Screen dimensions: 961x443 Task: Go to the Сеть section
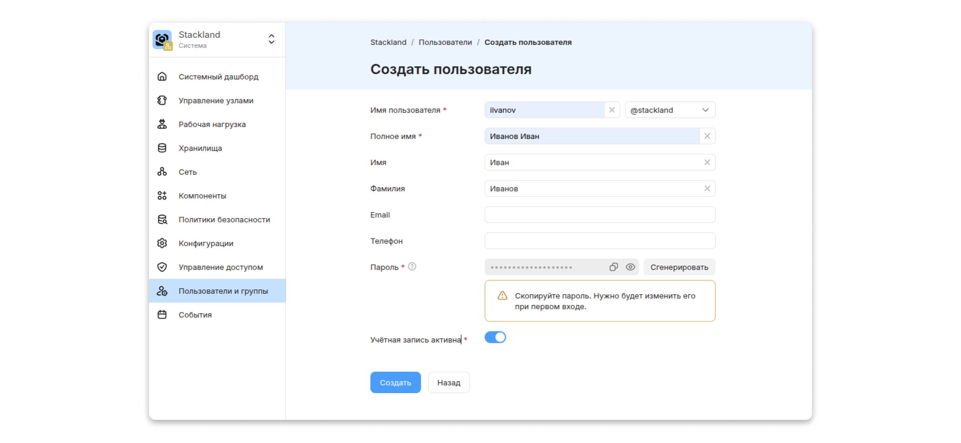217,172
